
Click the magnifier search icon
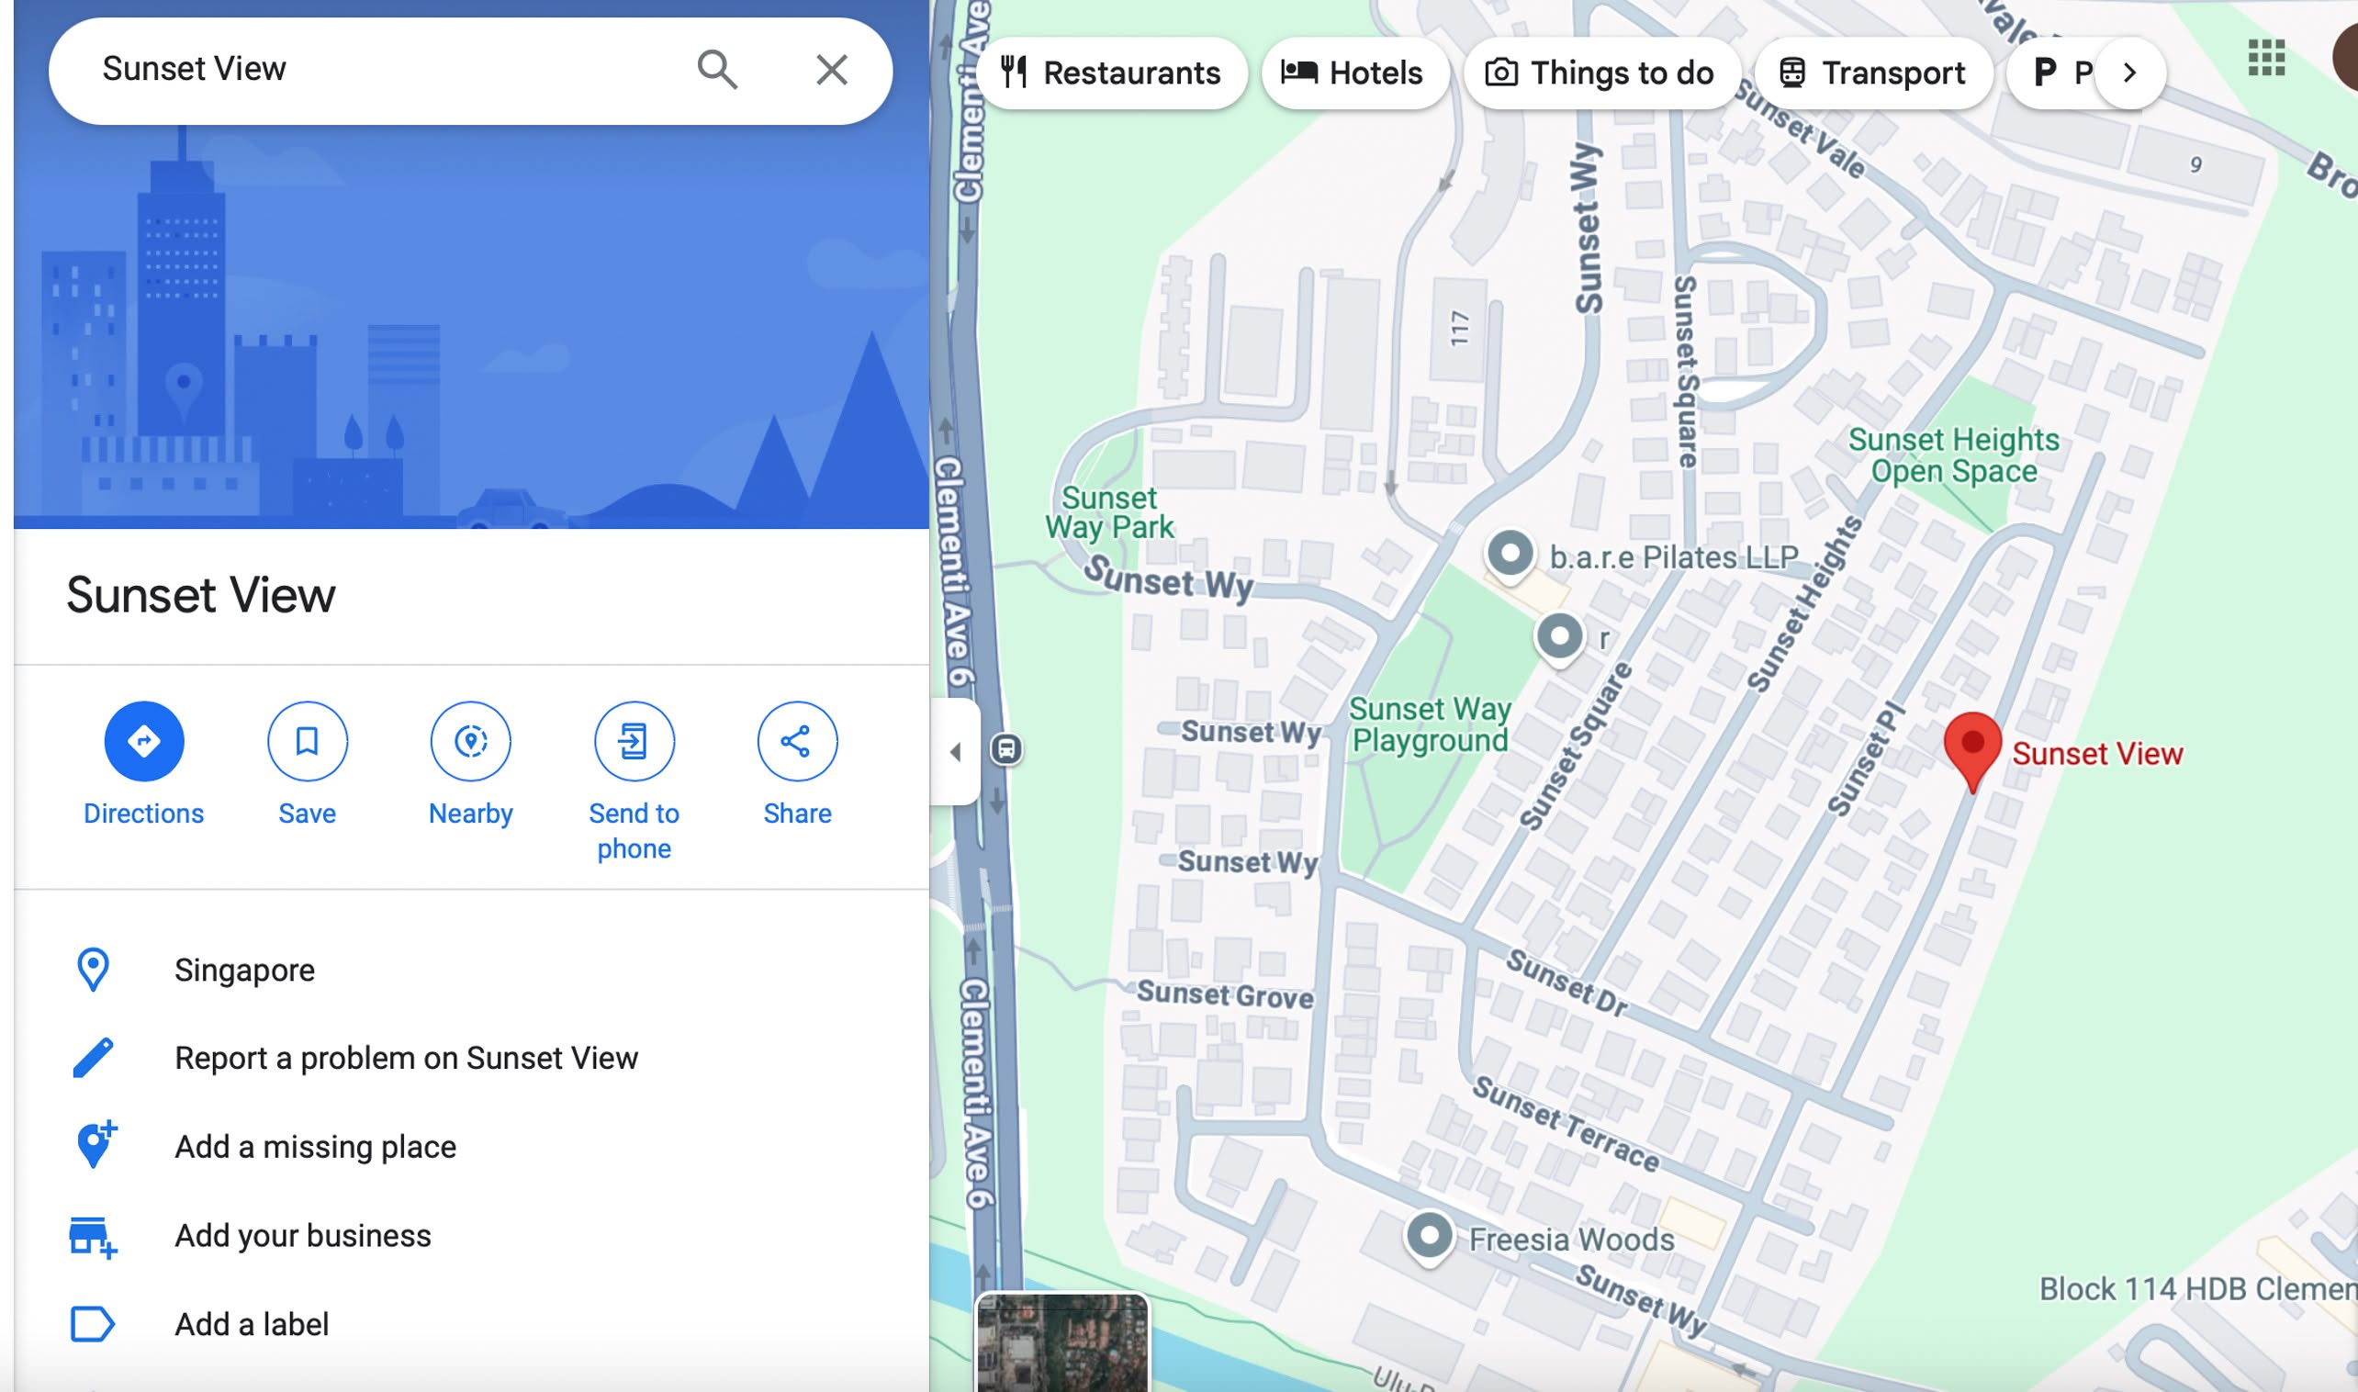tap(716, 70)
